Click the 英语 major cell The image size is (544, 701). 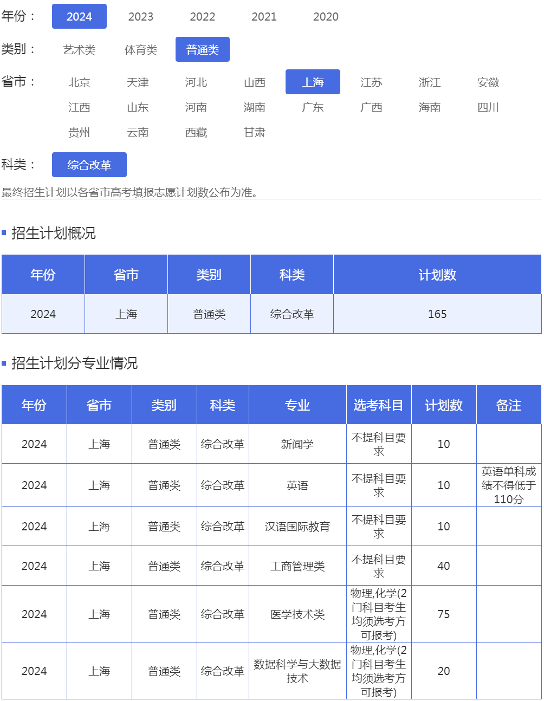click(x=297, y=485)
